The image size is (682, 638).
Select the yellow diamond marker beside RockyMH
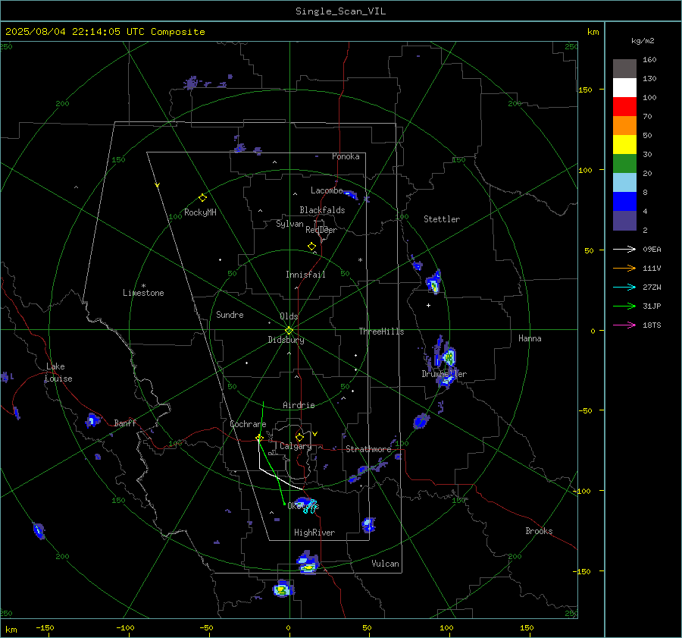(202, 198)
